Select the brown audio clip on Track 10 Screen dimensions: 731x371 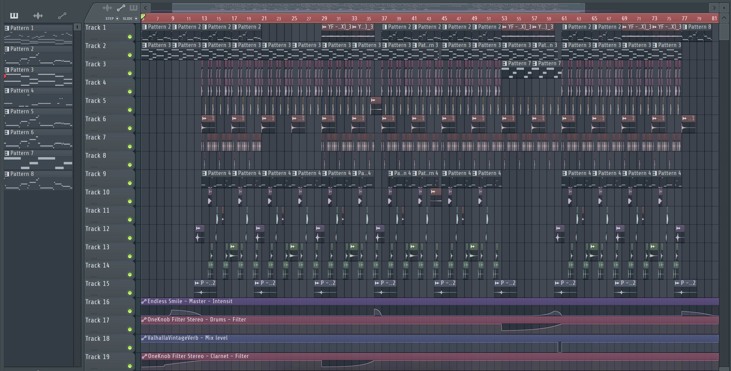[x=436, y=197]
